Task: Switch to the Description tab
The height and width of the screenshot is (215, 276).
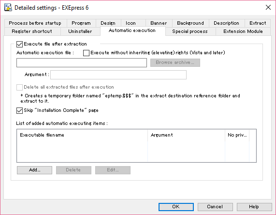Action: (227, 23)
